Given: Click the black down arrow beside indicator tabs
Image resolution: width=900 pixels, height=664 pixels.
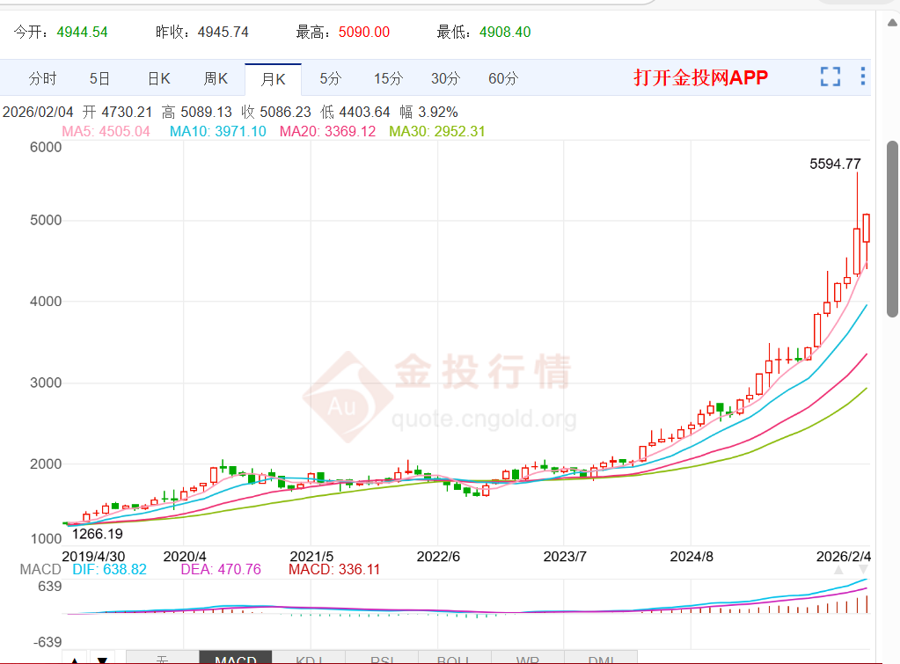Looking at the screenshot, I should click(102, 659).
